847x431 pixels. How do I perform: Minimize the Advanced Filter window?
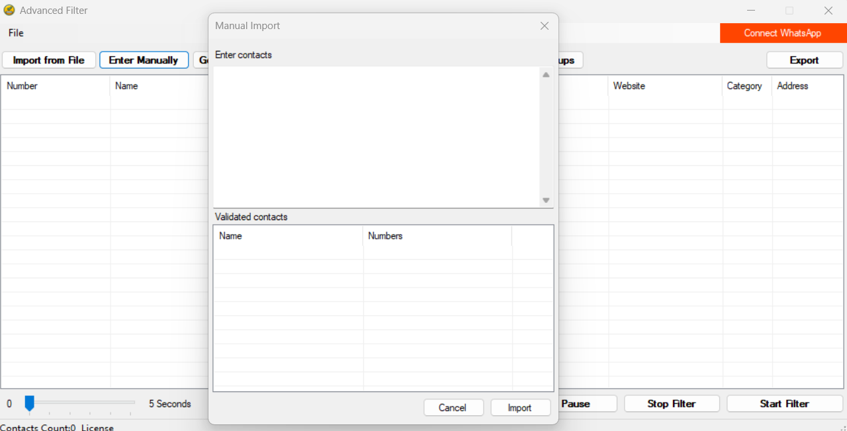pos(752,11)
